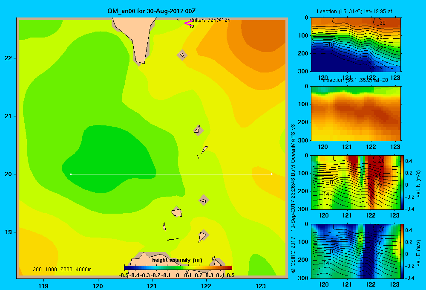The image size is (426, 290).
Task: Click the '18' isotherm label in t section
Action: [x=331, y=45]
